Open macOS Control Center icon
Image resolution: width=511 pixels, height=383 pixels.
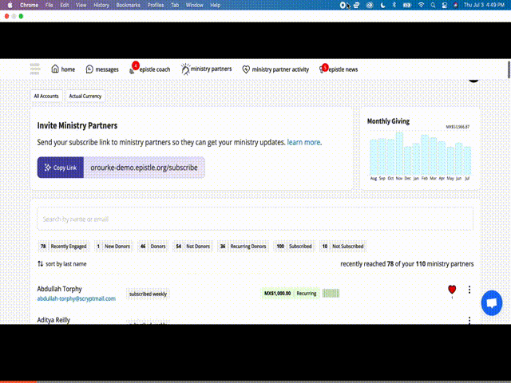click(x=445, y=5)
